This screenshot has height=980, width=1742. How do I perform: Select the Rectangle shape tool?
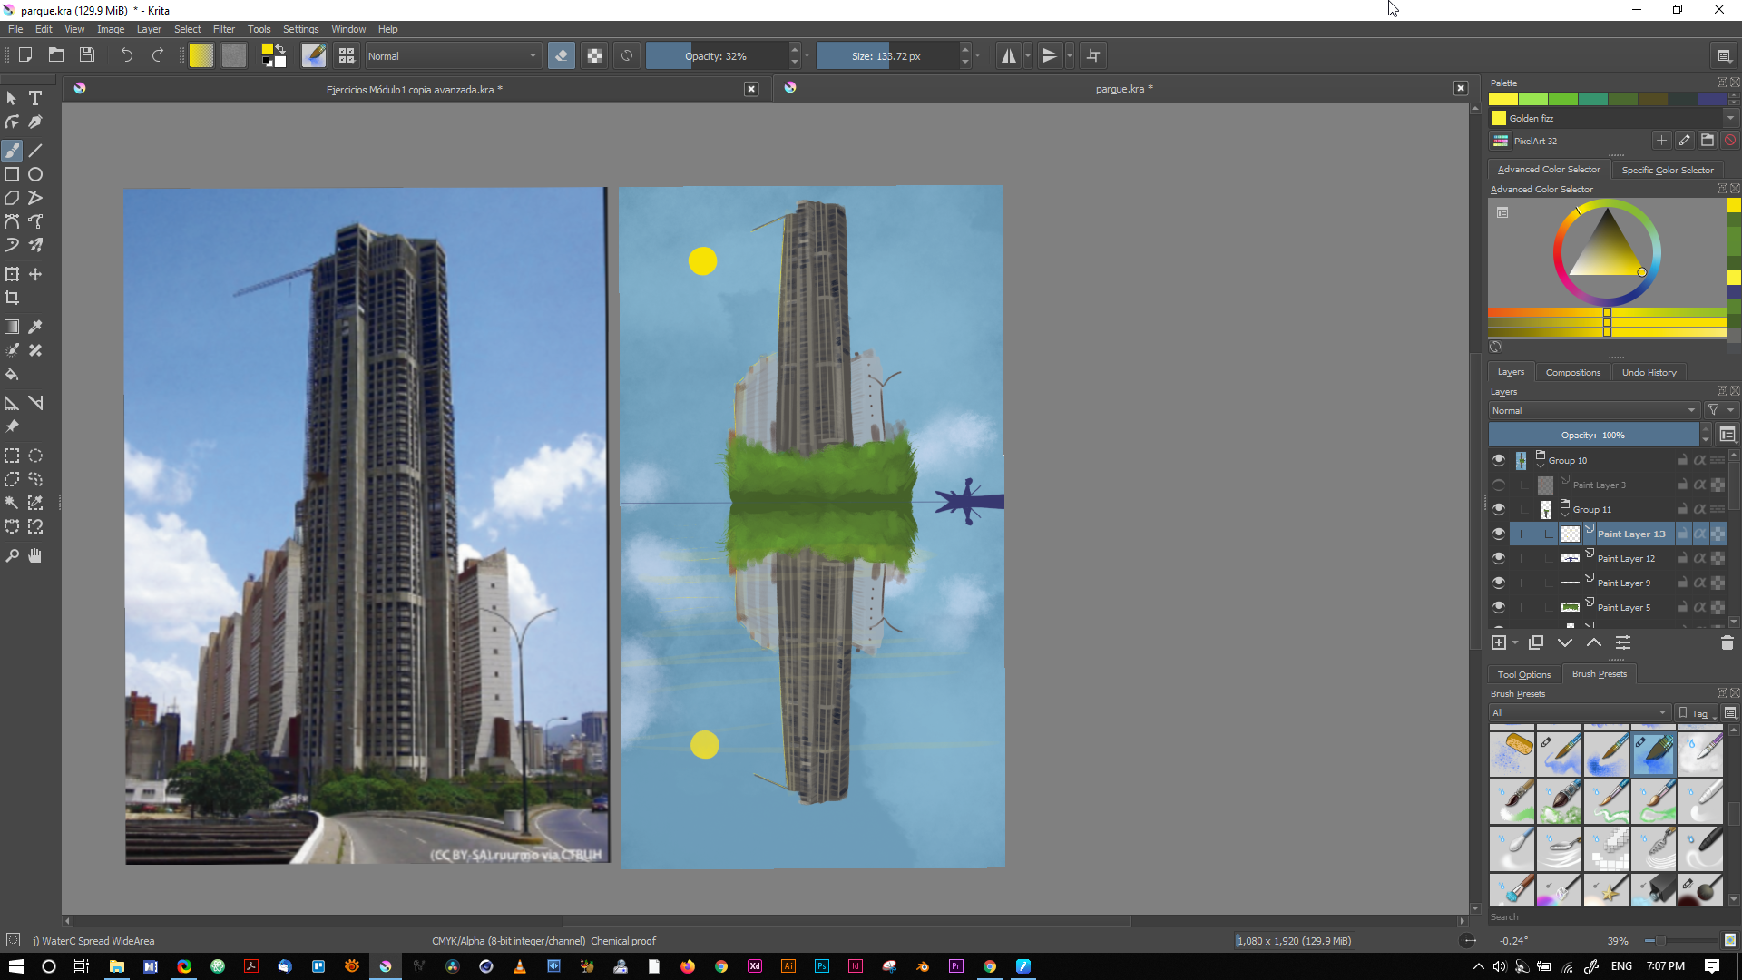coord(12,174)
